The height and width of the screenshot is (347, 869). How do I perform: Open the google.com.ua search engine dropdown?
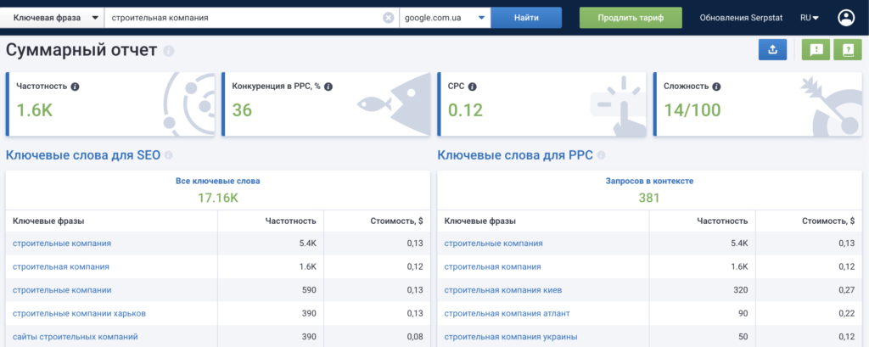pyautogui.click(x=445, y=18)
